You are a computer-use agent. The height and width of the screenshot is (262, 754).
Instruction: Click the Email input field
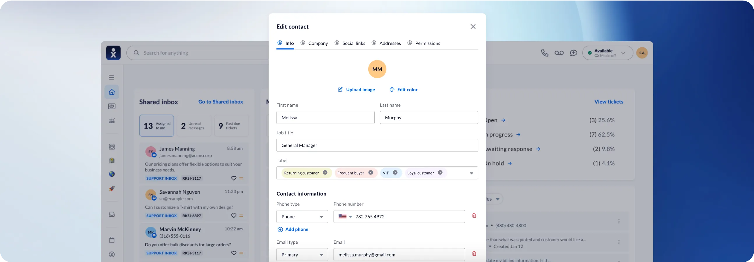(x=399, y=254)
